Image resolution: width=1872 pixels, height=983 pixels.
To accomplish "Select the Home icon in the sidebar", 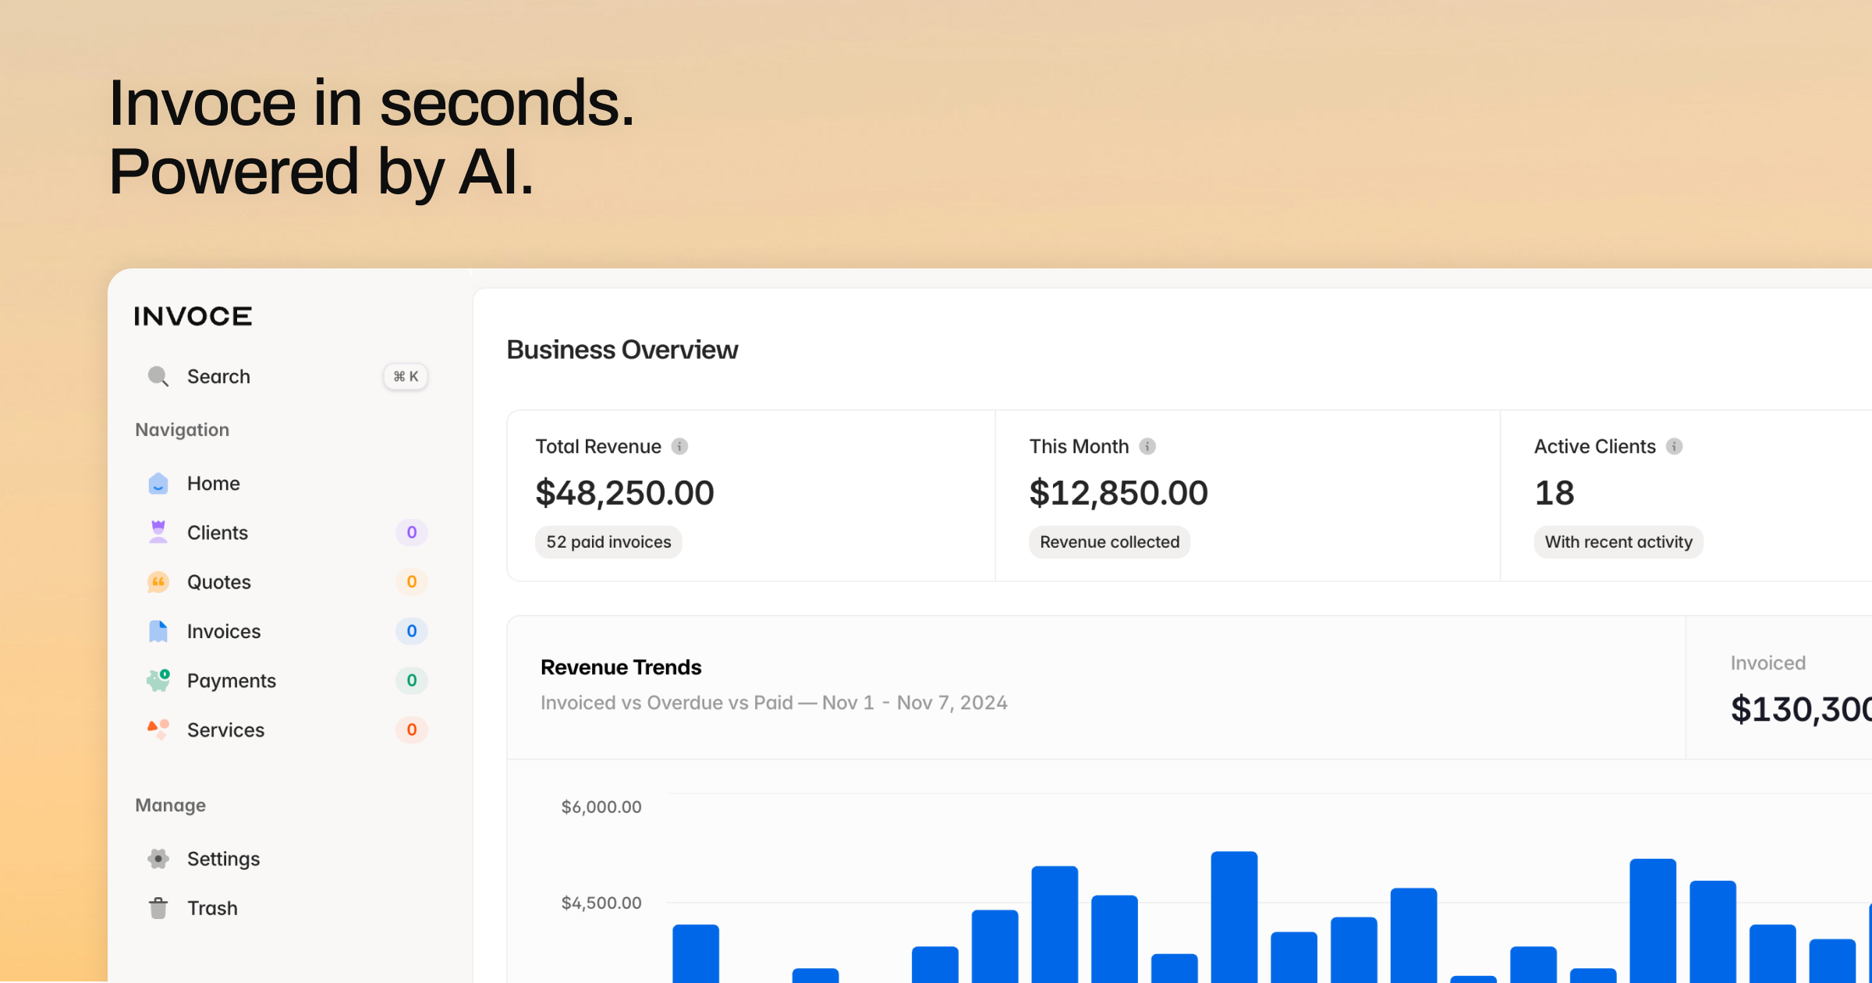I will (x=158, y=484).
